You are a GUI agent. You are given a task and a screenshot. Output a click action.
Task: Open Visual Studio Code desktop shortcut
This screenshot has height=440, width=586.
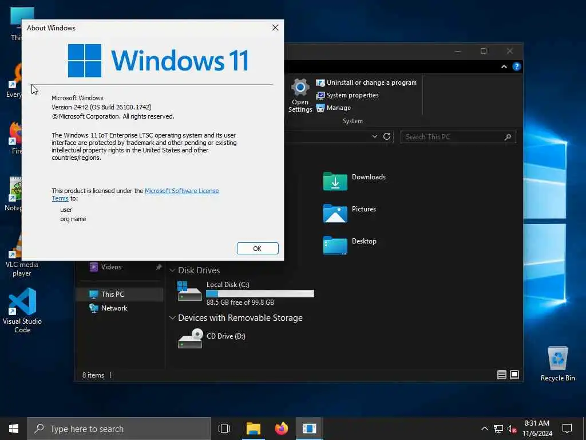point(22,310)
